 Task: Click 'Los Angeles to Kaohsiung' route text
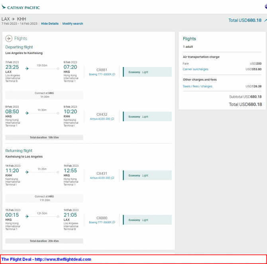pyautogui.click(x=24, y=53)
